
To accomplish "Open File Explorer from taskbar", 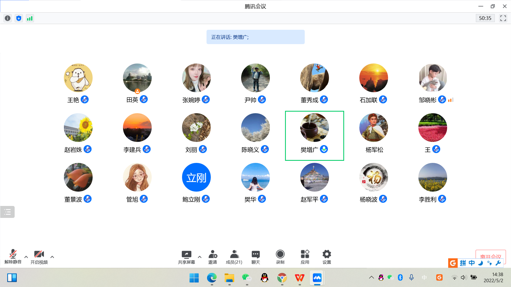I will tap(229, 278).
